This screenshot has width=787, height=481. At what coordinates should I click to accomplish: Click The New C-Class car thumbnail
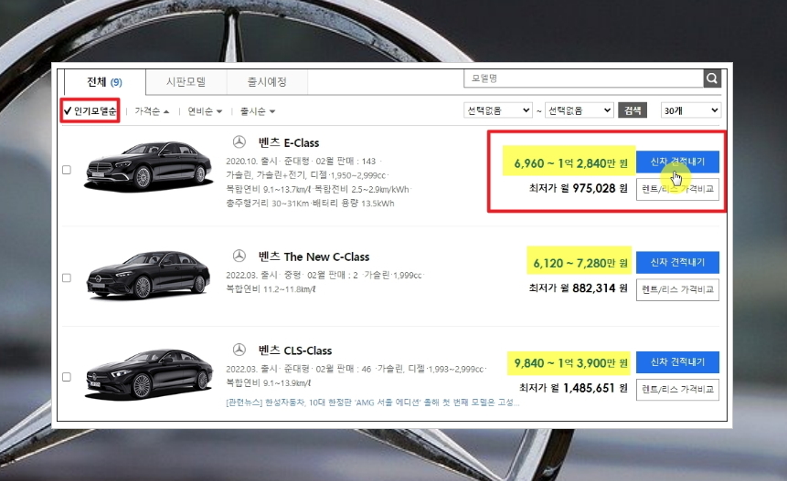coord(149,276)
